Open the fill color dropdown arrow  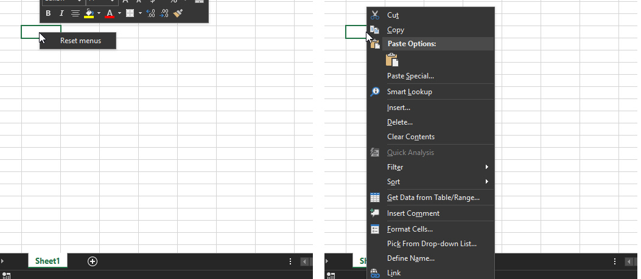[99, 13]
